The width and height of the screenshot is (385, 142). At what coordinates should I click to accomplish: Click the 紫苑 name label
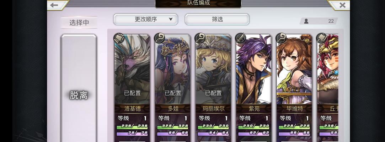(x=253, y=109)
